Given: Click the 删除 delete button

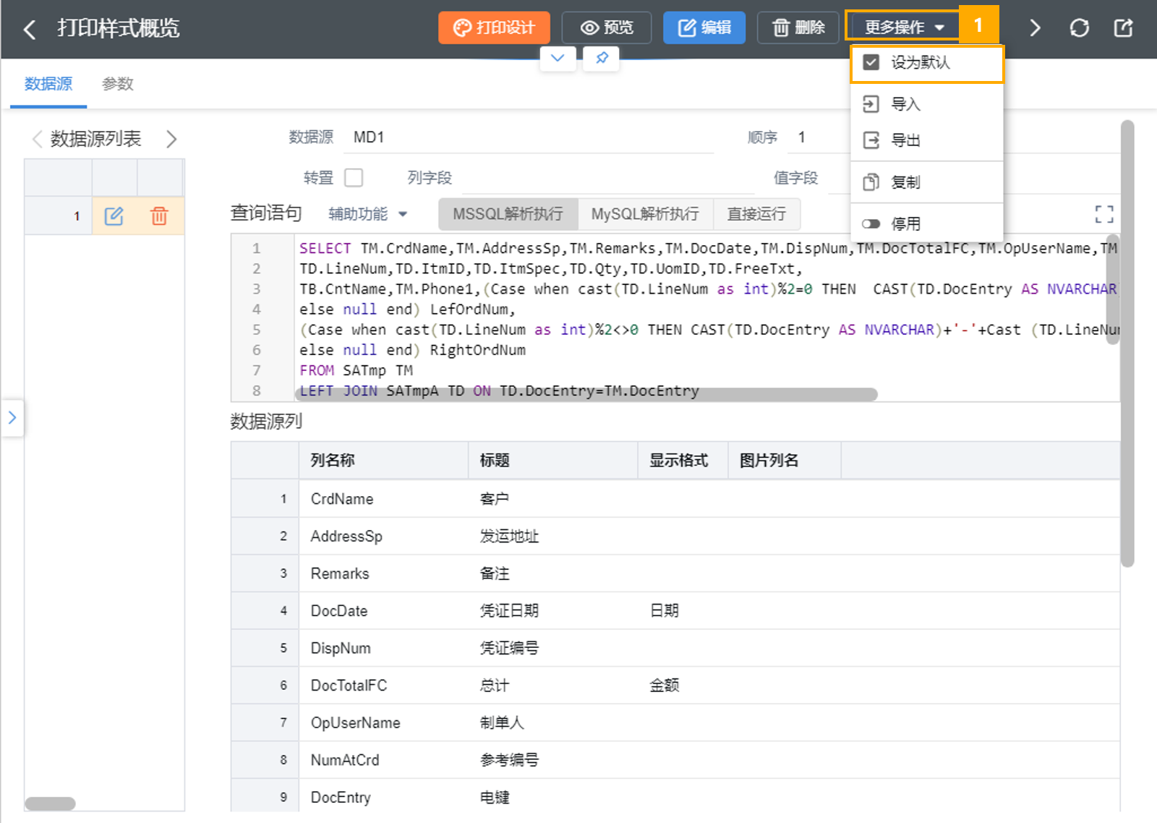Looking at the screenshot, I should point(798,27).
